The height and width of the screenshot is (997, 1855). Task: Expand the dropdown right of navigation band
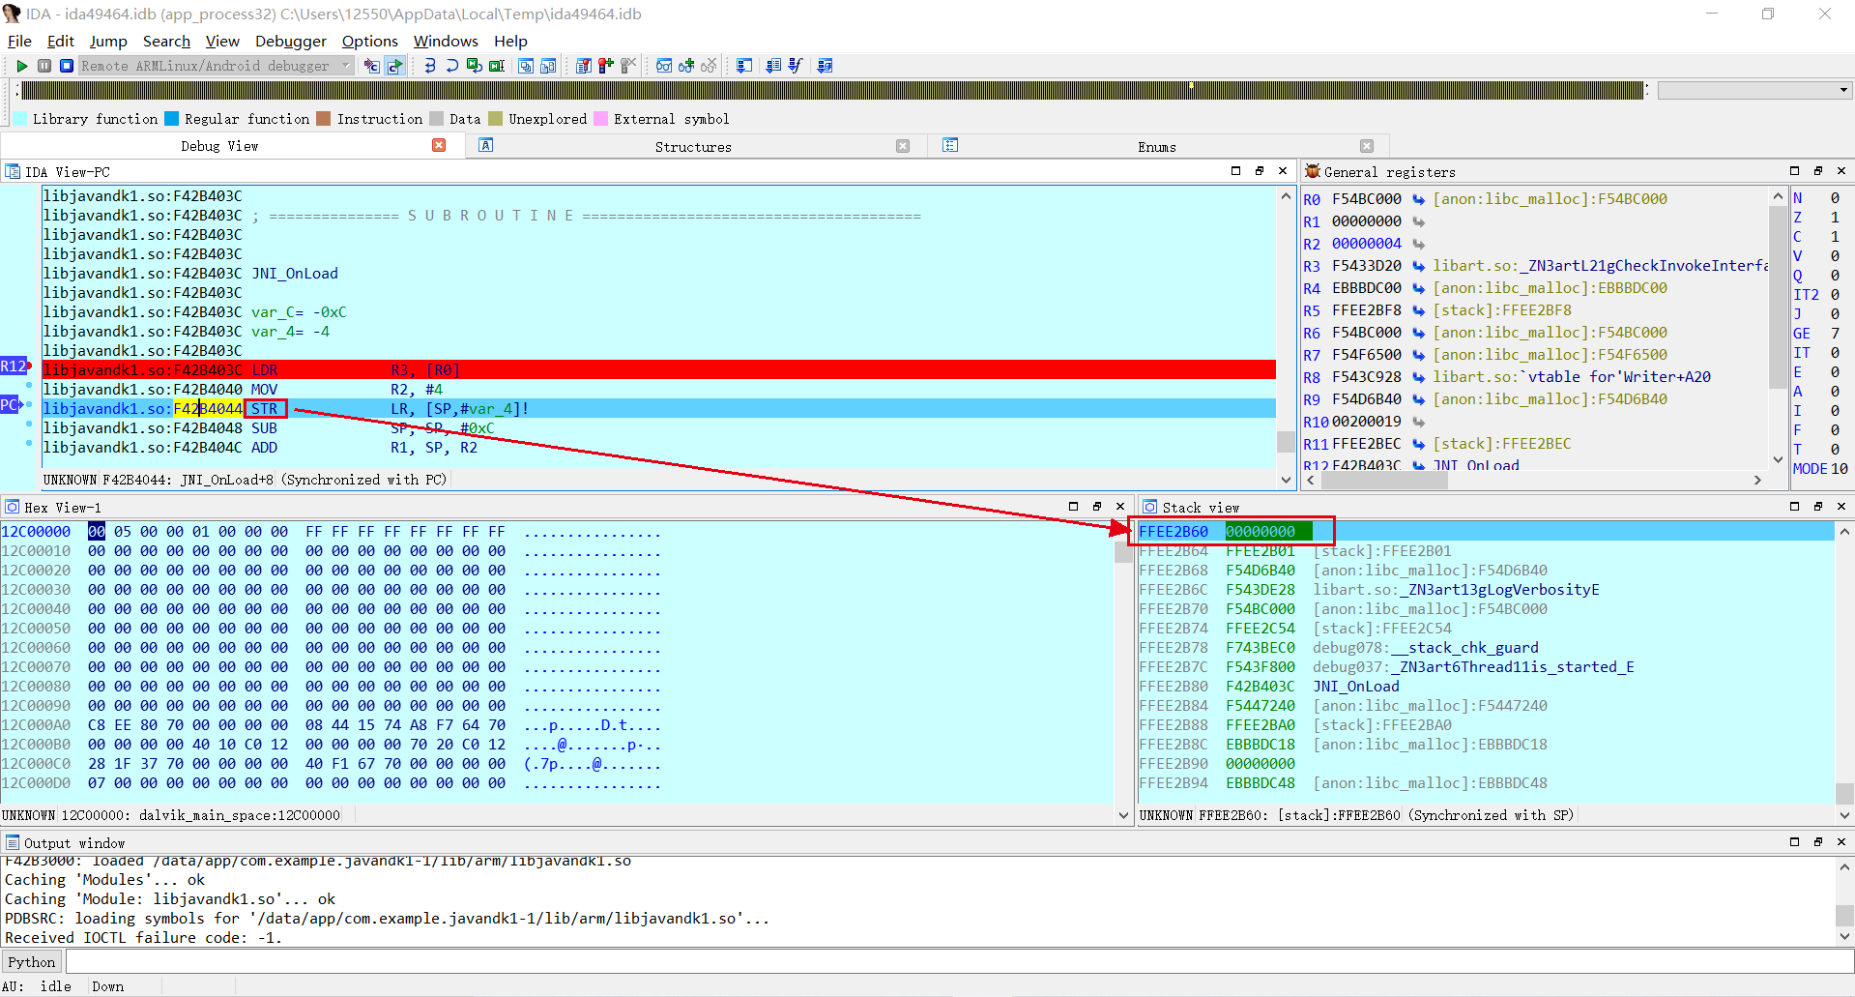tap(1843, 90)
